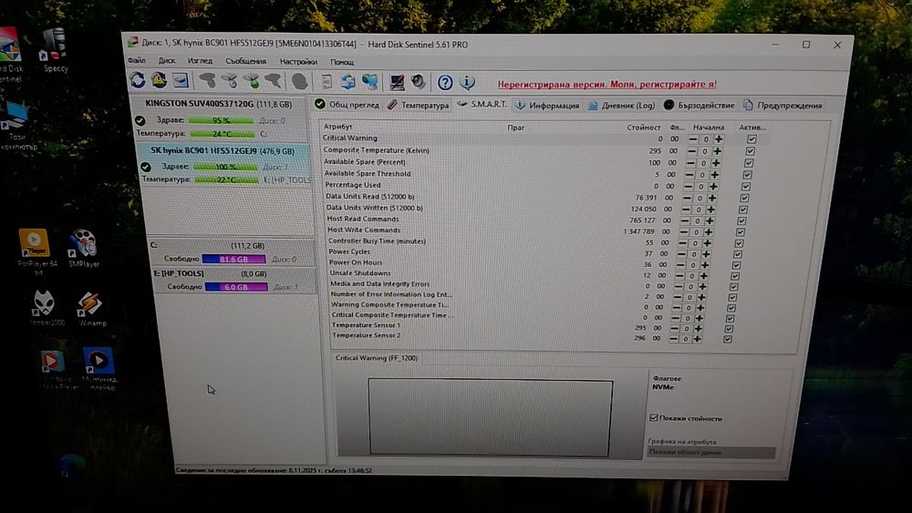This screenshot has width=912, height=513.
Task: Click the E: HP_TOOLS free space bar 6.0 GB
Action: (x=236, y=287)
